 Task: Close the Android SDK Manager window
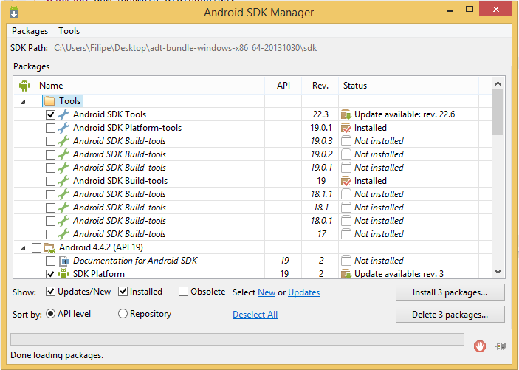pyautogui.click(x=495, y=10)
